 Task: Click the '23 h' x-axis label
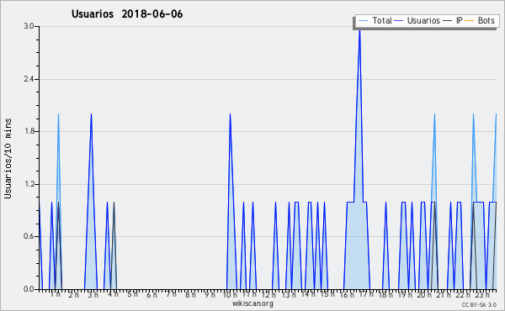[x=483, y=294]
